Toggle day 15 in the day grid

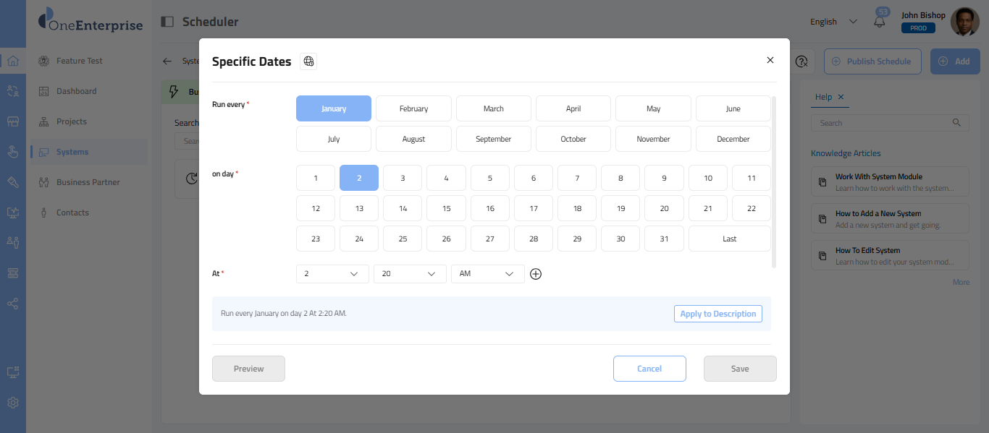click(x=446, y=208)
